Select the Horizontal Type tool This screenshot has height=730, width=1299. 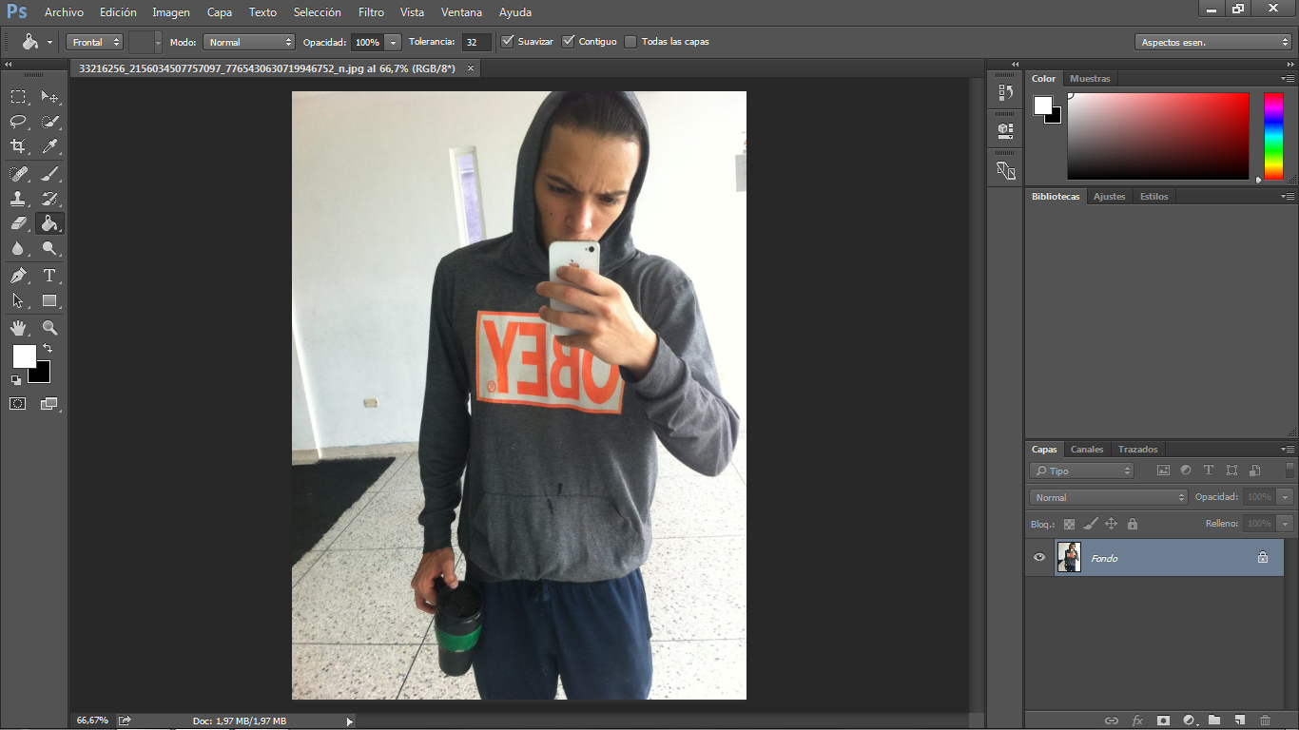(49, 276)
